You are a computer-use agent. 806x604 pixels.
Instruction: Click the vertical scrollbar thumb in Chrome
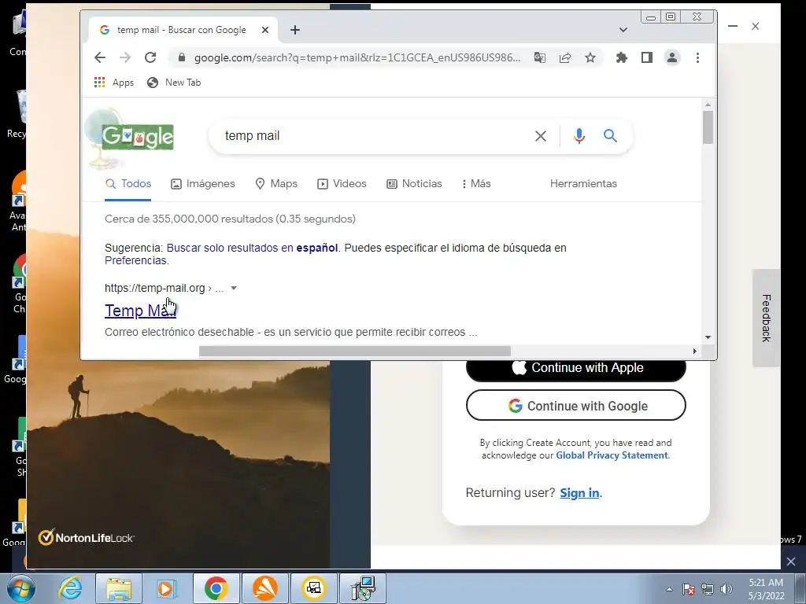(x=708, y=127)
